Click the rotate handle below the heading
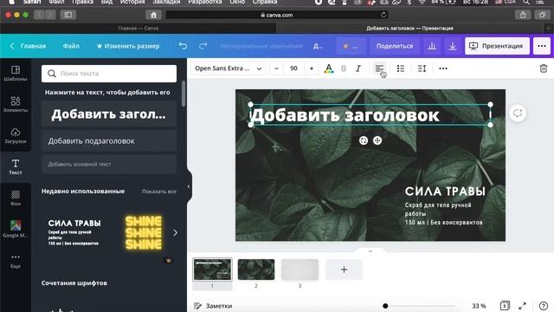The image size is (554, 312). 364,140
